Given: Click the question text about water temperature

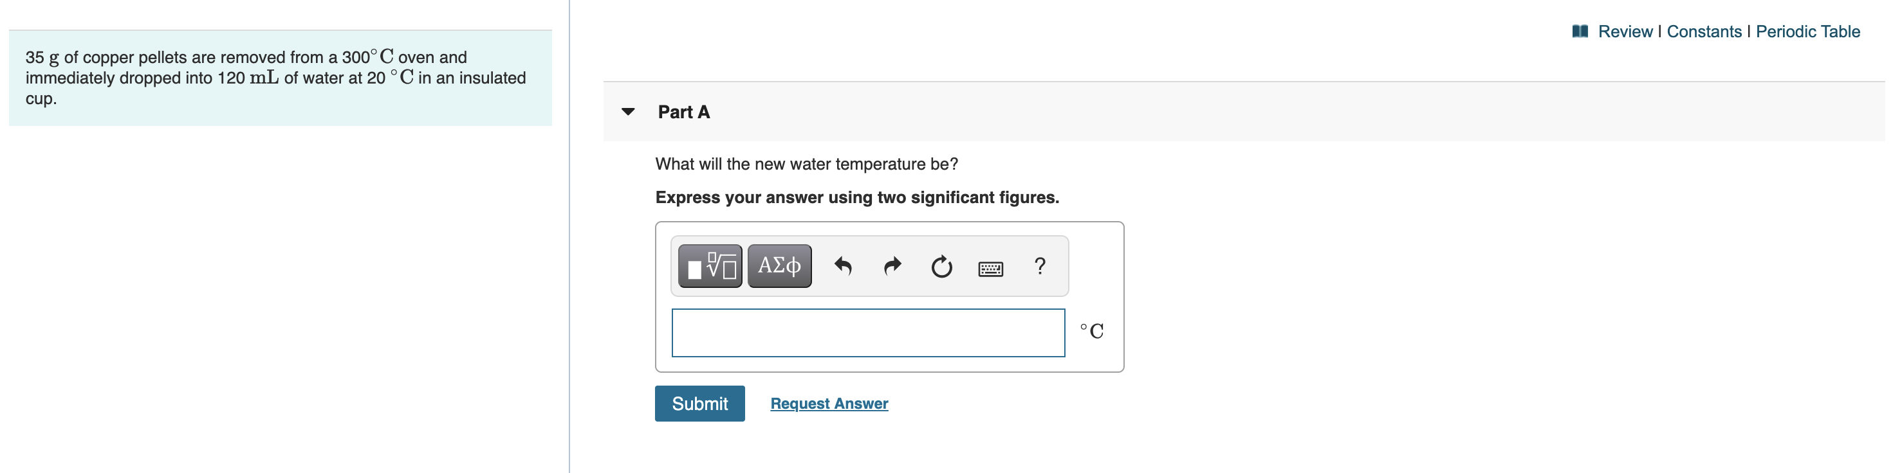Looking at the screenshot, I should pos(806,164).
